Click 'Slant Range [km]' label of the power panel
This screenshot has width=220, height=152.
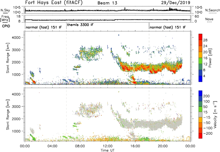click(x=8, y=58)
